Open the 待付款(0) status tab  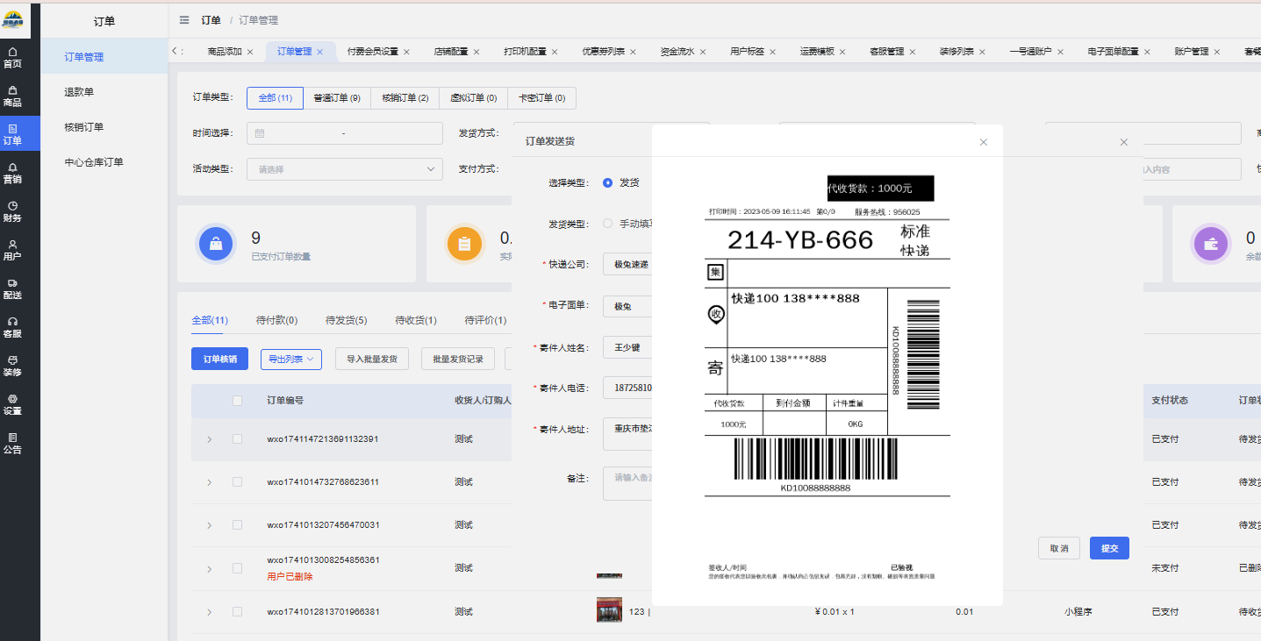click(x=276, y=320)
